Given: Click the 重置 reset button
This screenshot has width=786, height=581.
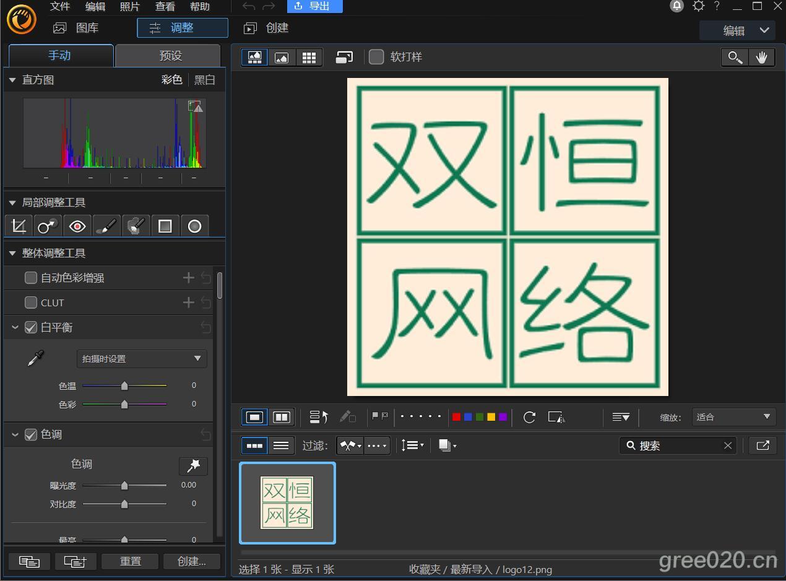Looking at the screenshot, I should click(x=130, y=561).
